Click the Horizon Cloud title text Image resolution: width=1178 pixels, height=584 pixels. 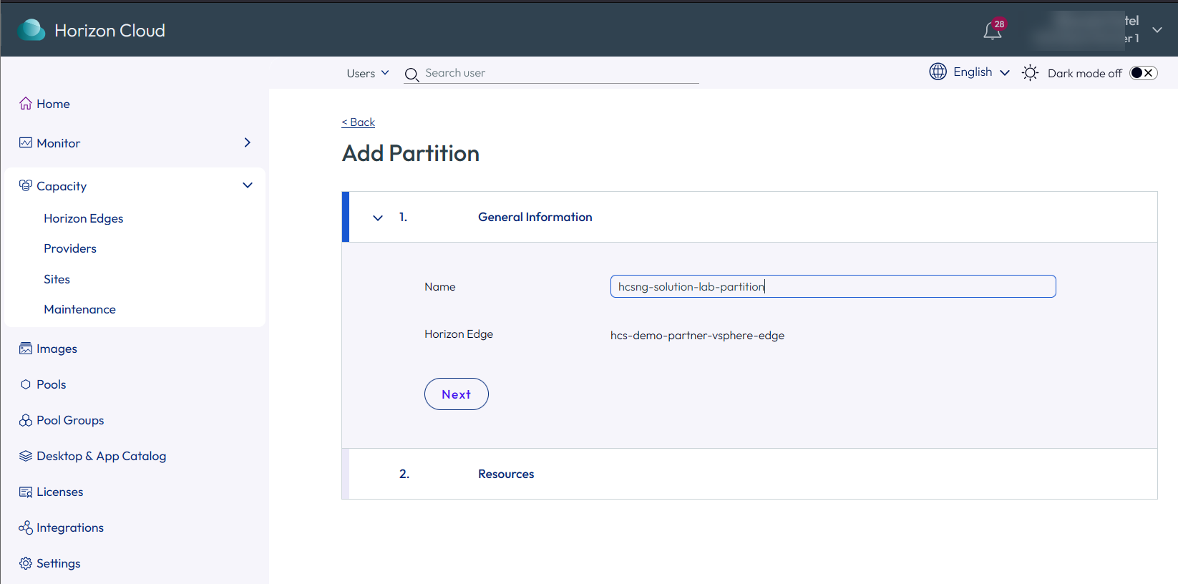tap(109, 30)
